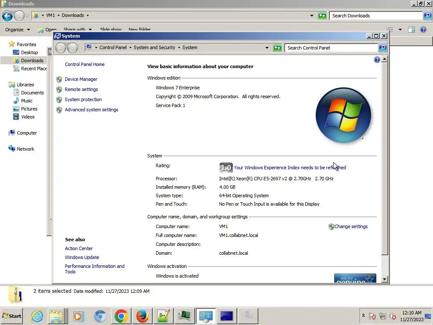Click shield icon beside Advanced system settings
This screenshot has height=325, width=433.
[x=59, y=110]
